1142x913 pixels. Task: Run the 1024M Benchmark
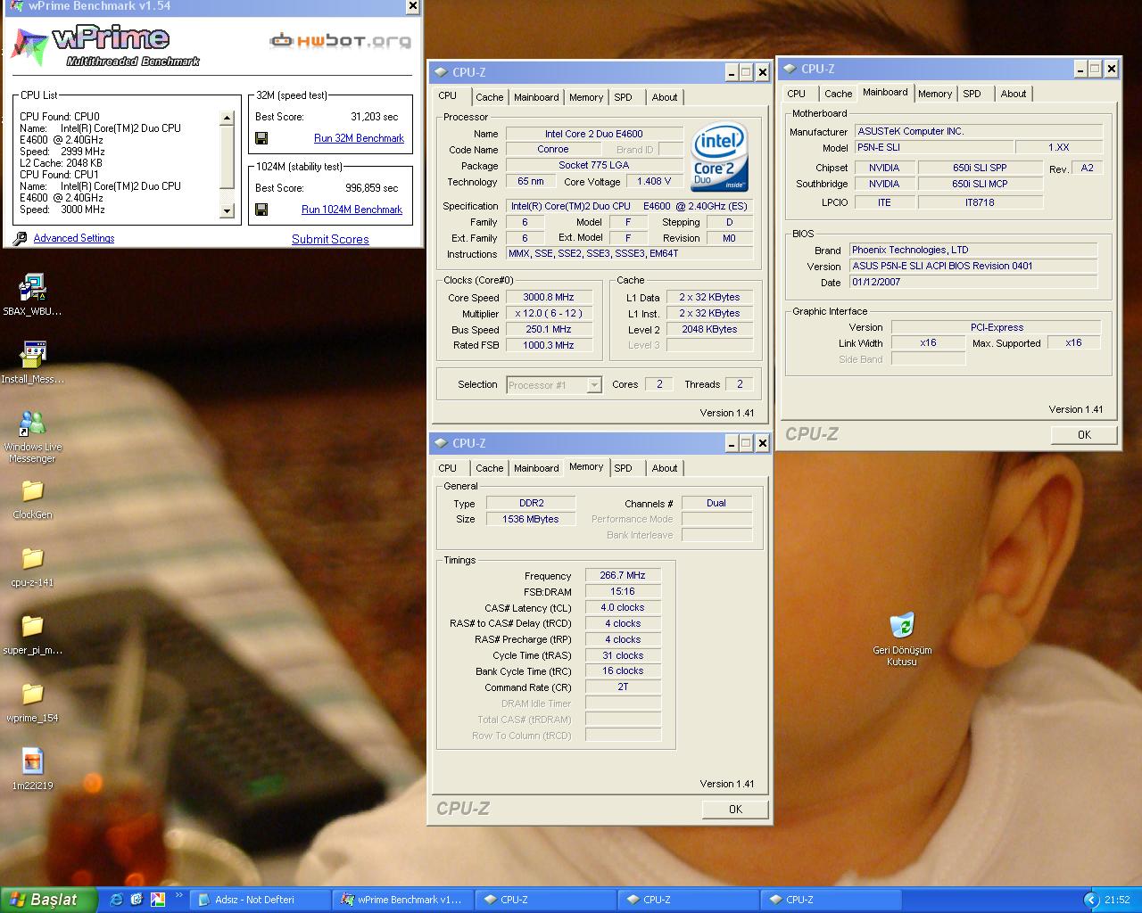point(352,210)
